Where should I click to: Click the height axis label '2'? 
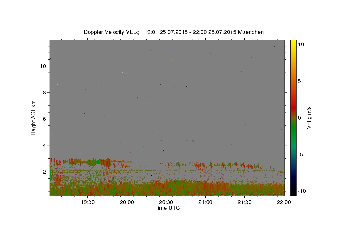(x=45, y=172)
